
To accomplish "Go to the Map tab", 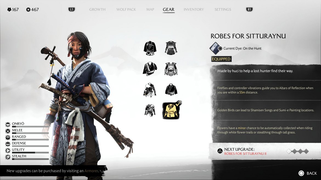I will point(150,9).
